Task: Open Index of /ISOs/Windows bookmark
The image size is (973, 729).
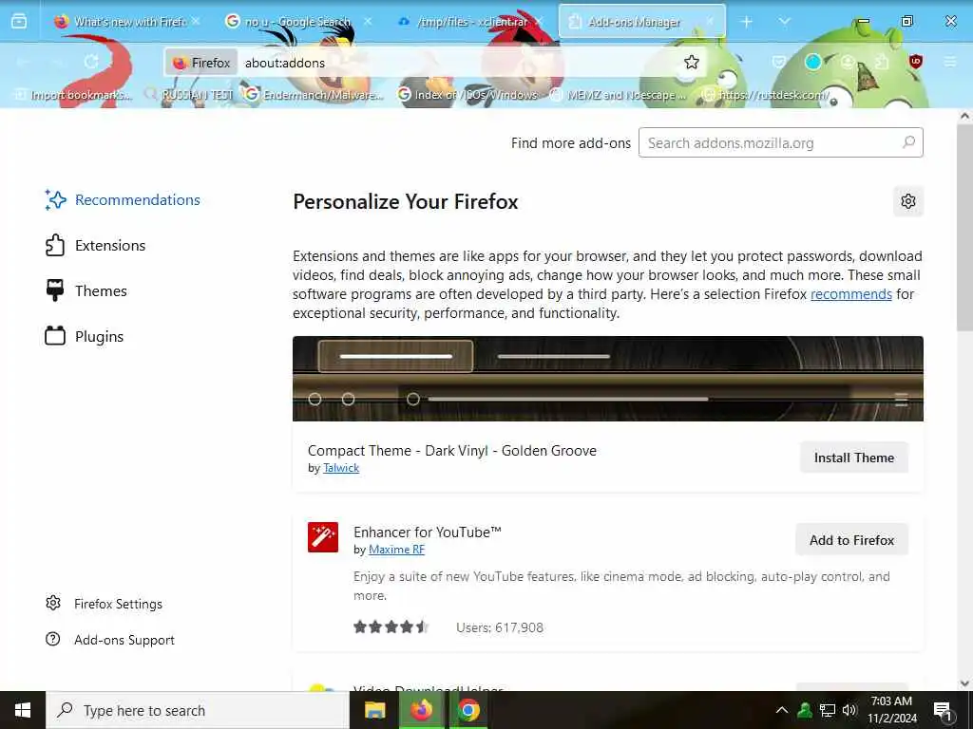Action: tap(467, 95)
